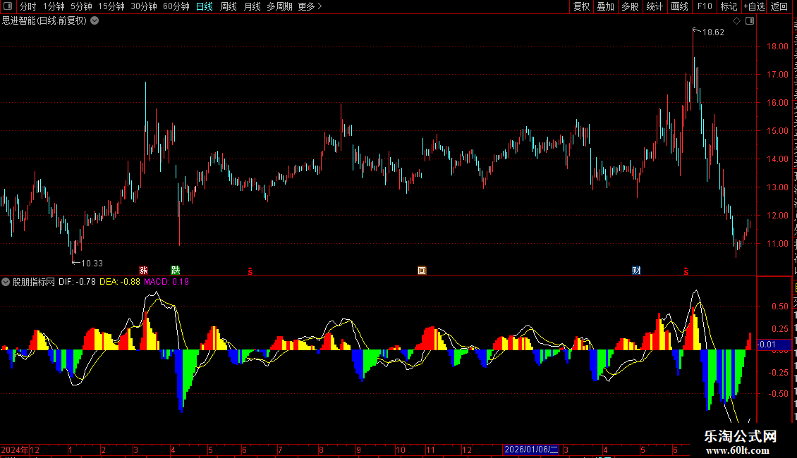Open the 画线 drawing tools
Viewport: 797px width, 458px height.
pos(679,6)
